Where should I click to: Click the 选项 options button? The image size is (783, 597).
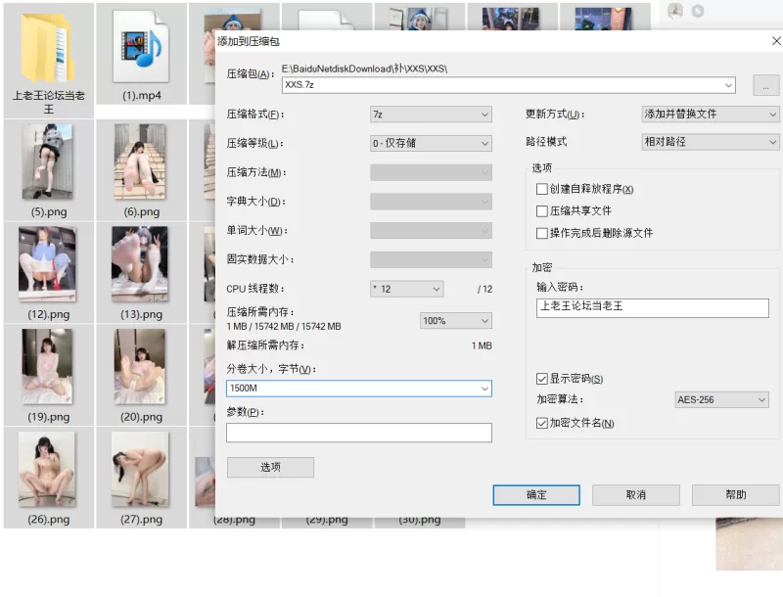(271, 467)
